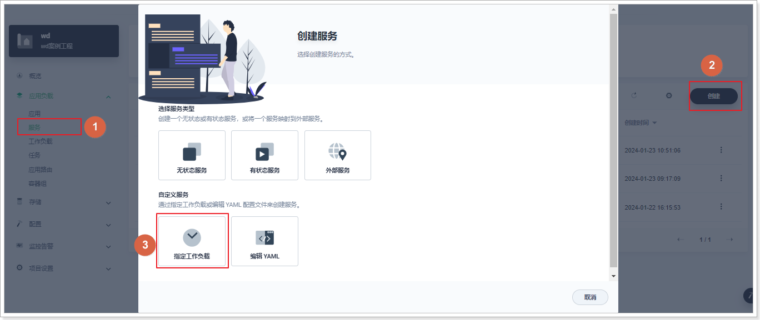Select the 无状态服务 stateless service card

pos(192,155)
